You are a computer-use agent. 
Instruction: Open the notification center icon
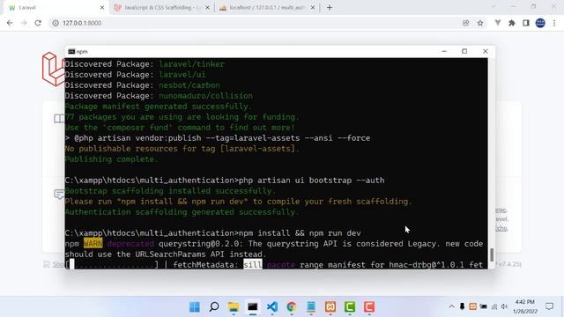pyautogui.click(x=549, y=306)
